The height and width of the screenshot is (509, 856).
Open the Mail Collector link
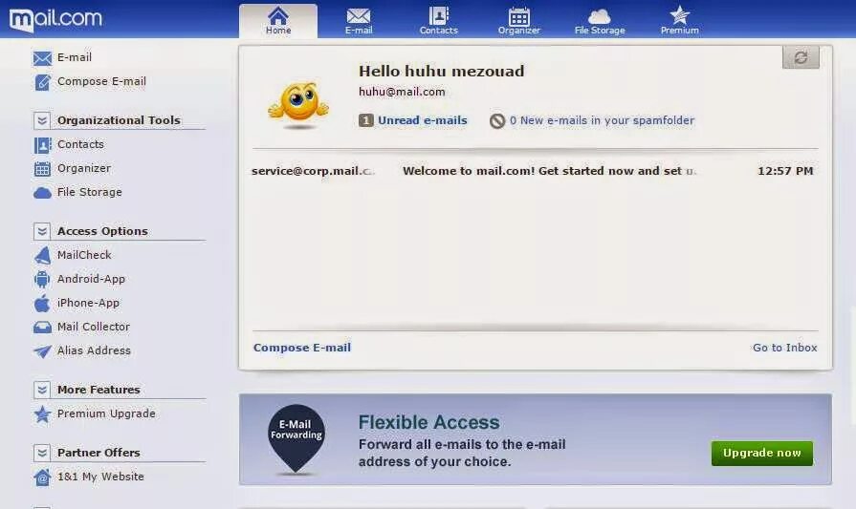click(x=94, y=327)
